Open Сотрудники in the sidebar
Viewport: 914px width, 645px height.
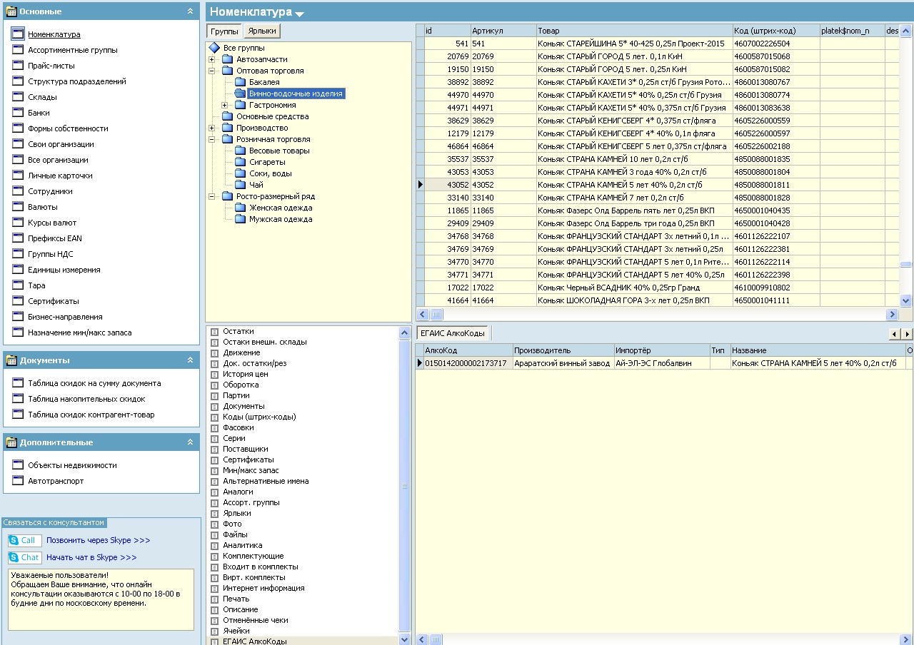click(x=50, y=191)
